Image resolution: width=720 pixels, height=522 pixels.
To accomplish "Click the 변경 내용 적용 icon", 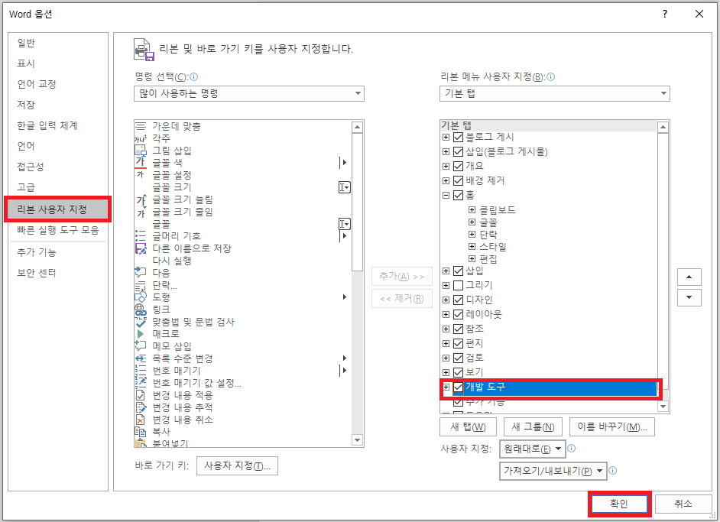I will point(141,395).
